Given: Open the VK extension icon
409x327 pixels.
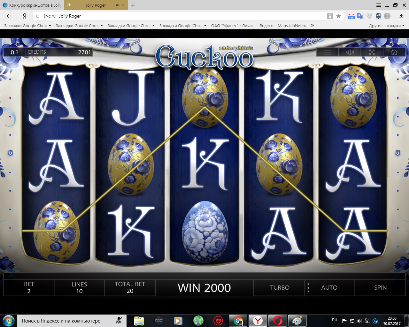Looking at the screenshot, I should pyautogui.click(x=378, y=16).
